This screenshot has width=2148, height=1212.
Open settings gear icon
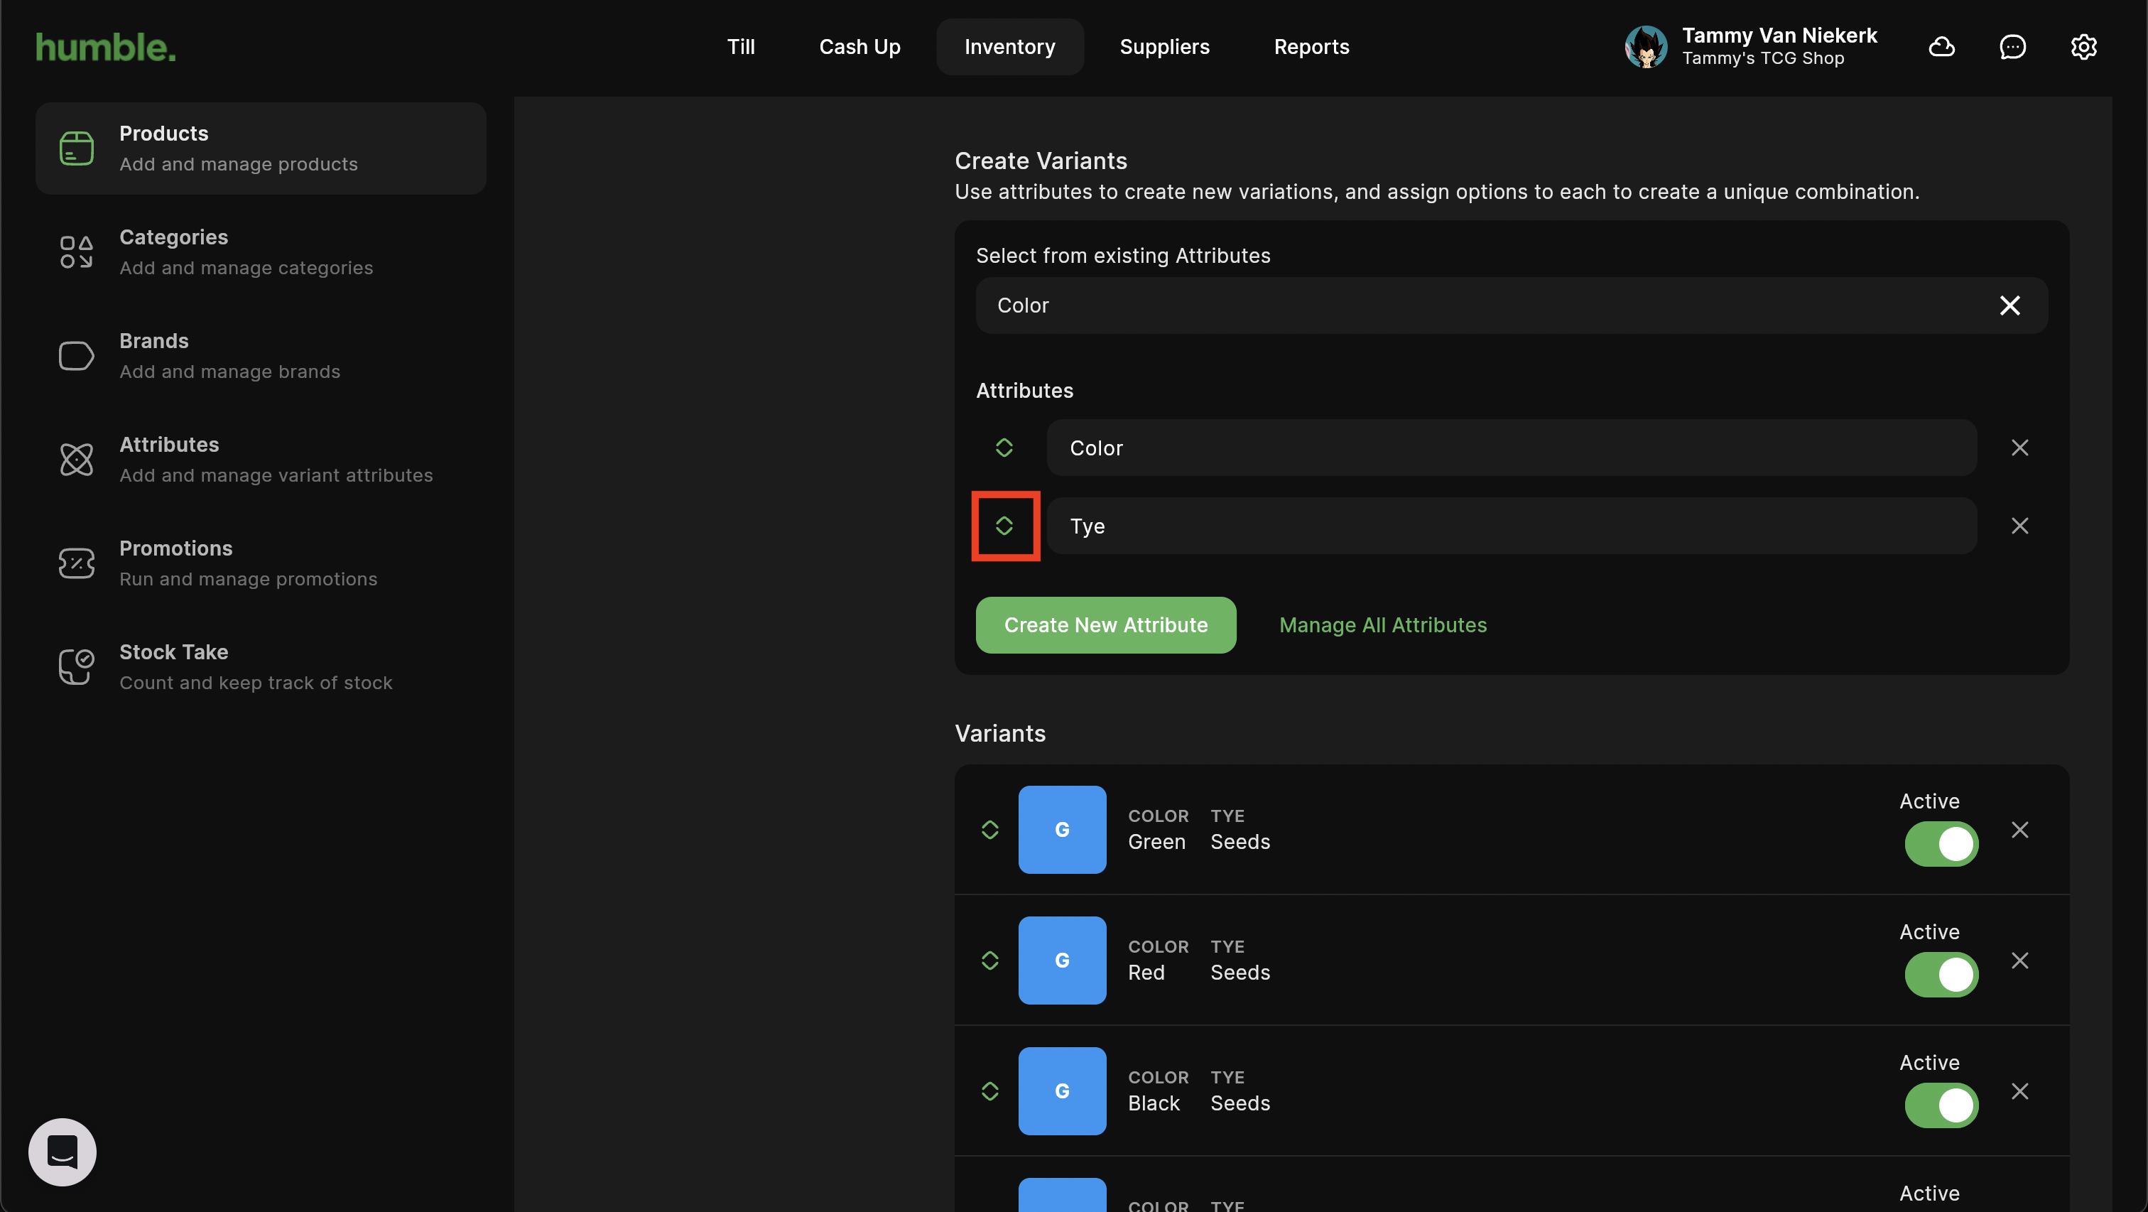click(2083, 47)
